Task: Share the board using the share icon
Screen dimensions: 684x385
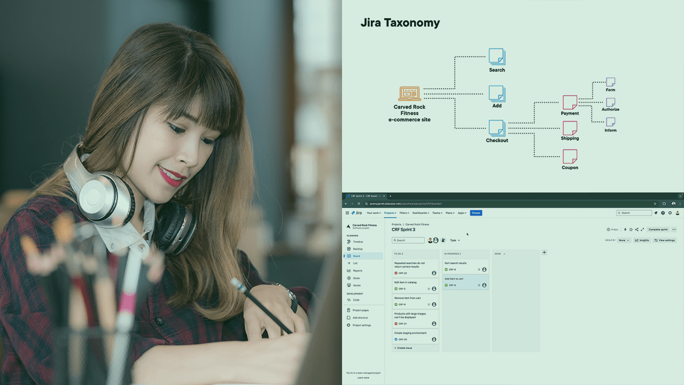Action: coord(636,229)
